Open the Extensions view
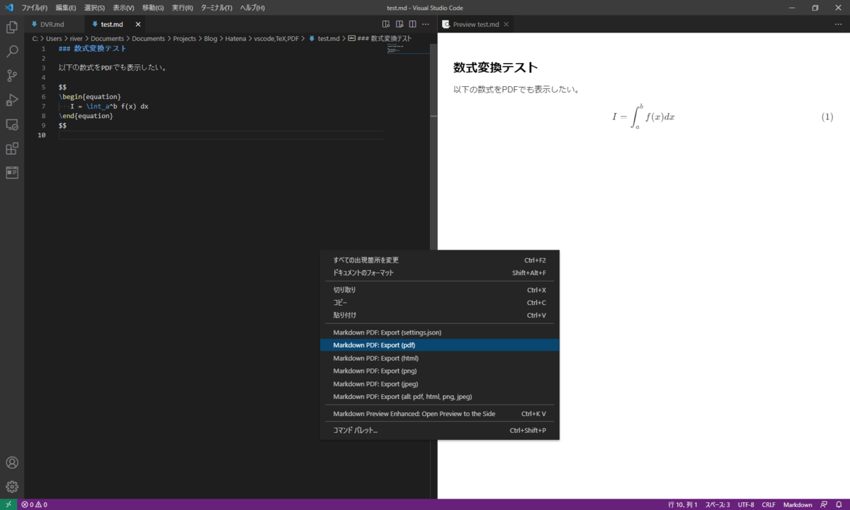The width and height of the screenshot is (850, 510). [x=11, y=149]
